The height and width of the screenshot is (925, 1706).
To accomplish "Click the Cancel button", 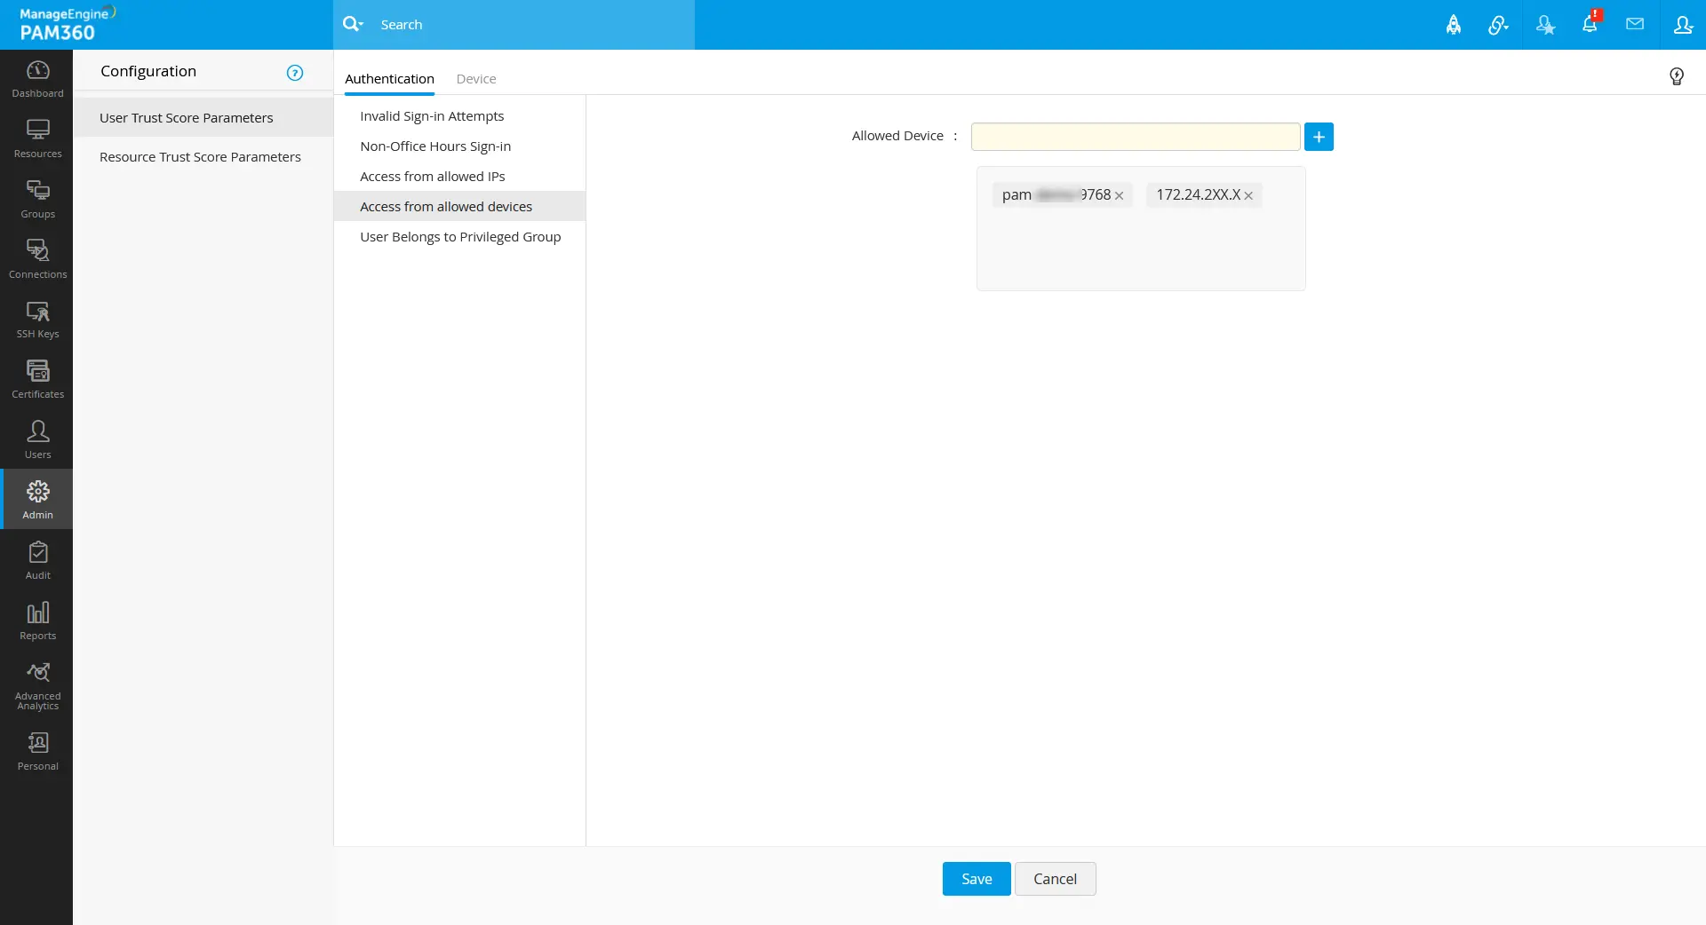I will (1055, 879).
